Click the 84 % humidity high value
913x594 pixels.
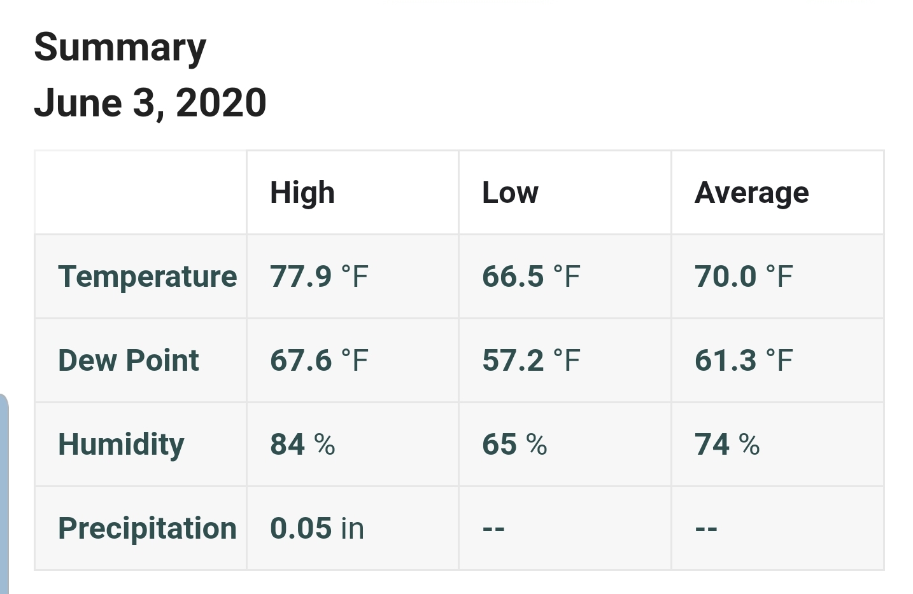[302, 445]
